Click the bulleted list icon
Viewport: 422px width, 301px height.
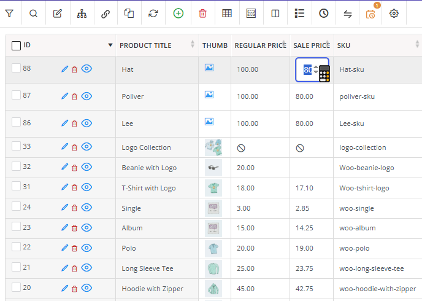[299, 13]
